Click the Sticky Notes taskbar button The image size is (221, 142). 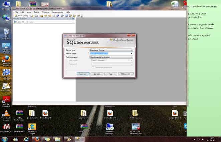[x=47, y=139]
